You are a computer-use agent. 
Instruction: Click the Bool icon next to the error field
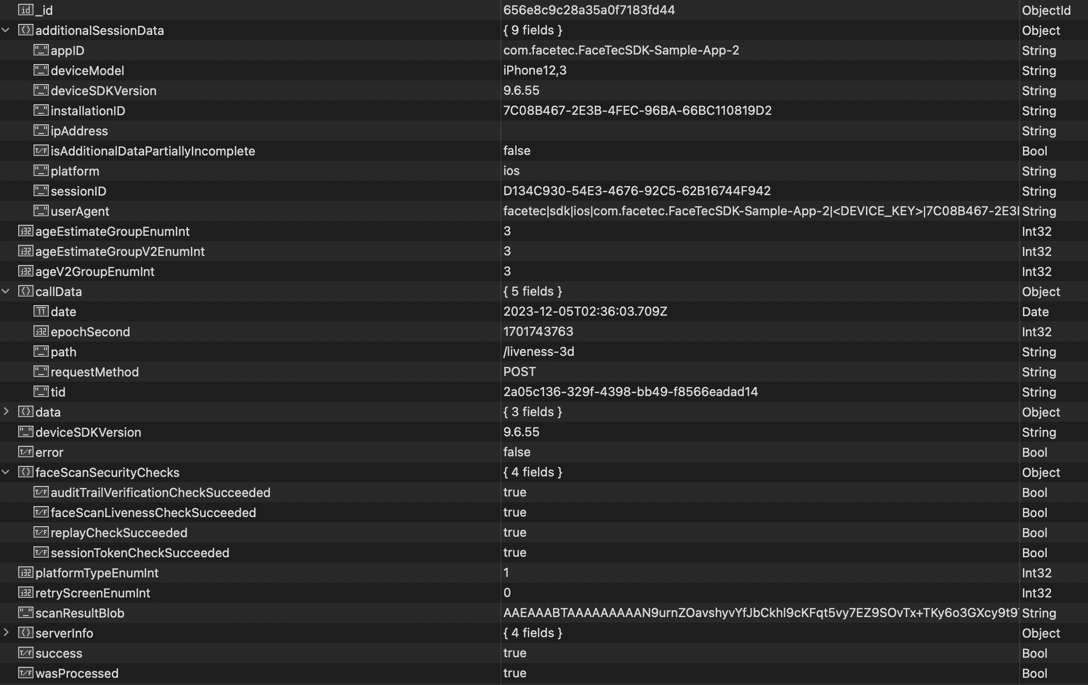(26, 452)
